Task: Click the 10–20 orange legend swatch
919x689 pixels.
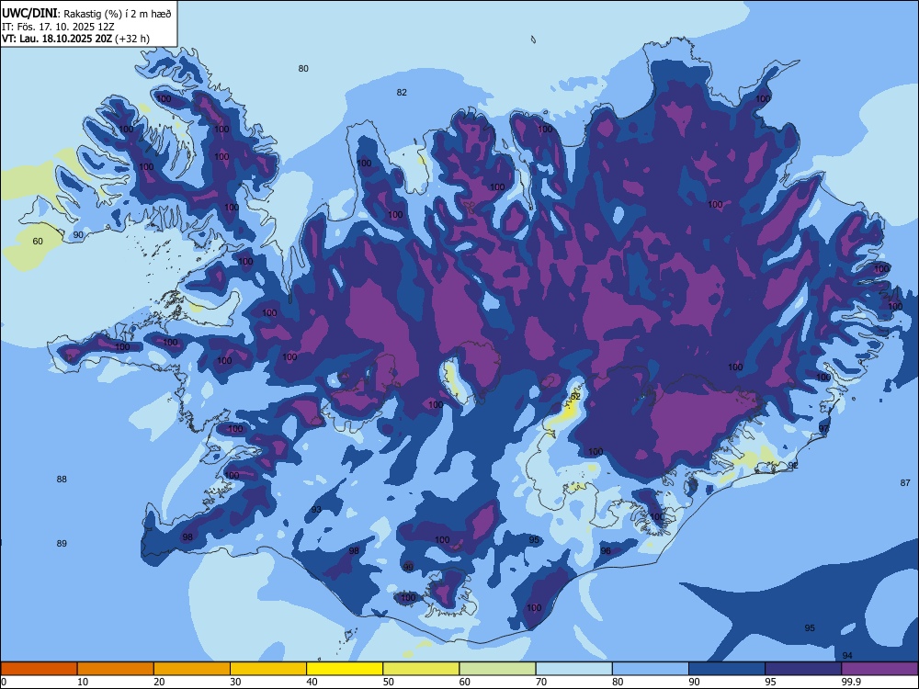Action: click(116, 669)
